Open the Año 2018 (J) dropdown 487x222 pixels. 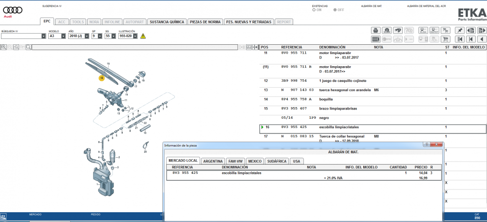pyautogui.click(x=87, y=37)
